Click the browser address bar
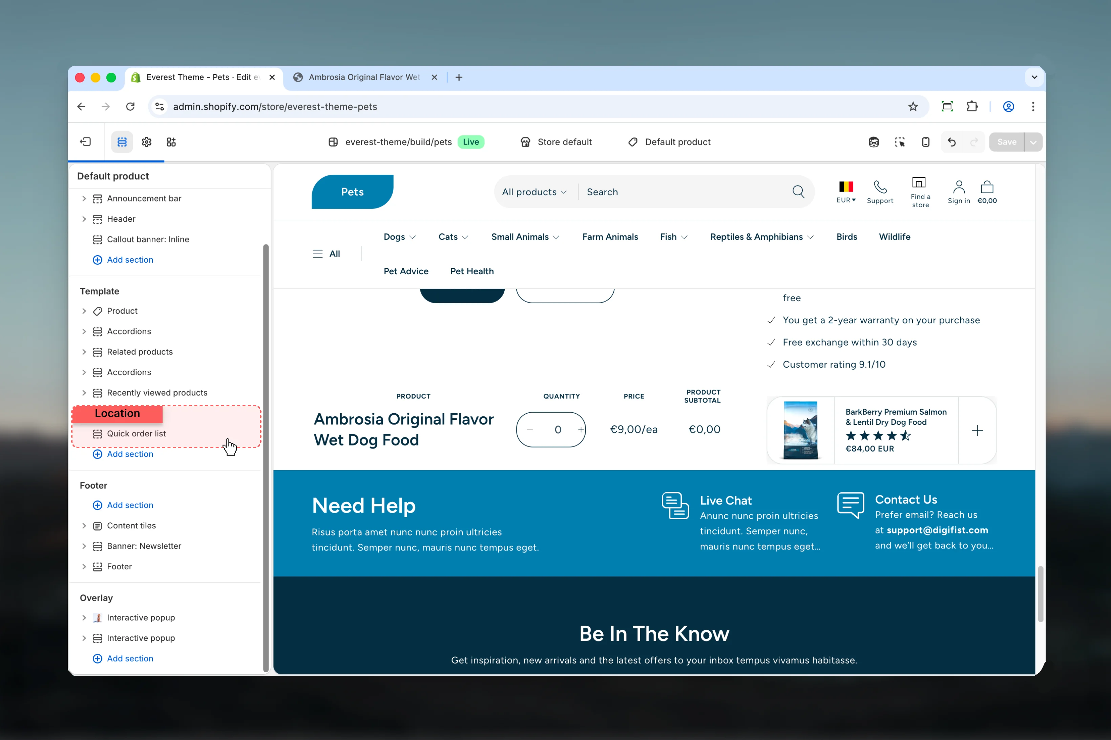The image size is (1111, 740). click(538, 107)
